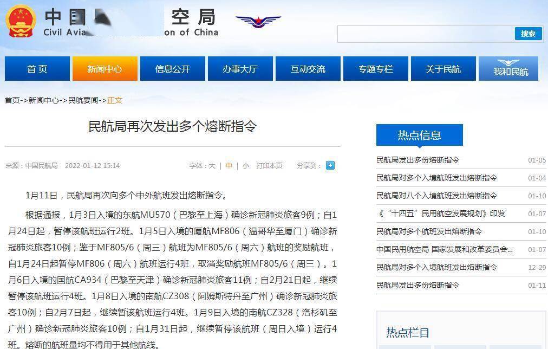This screenshot has width=548, height=349.
Task: Open 《"十四五"民用航空发展规划》印发 link
Action: pos(441,214)
